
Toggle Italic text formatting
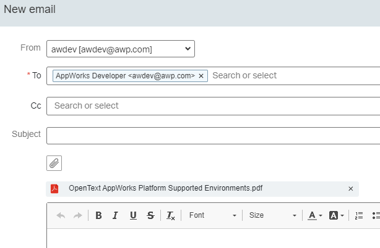[x=115, y=215]
